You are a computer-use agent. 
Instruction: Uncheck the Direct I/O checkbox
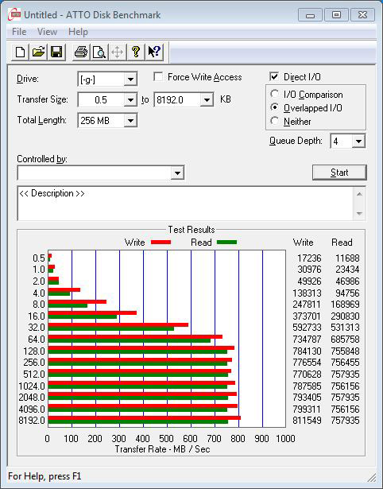click(274, 76)
